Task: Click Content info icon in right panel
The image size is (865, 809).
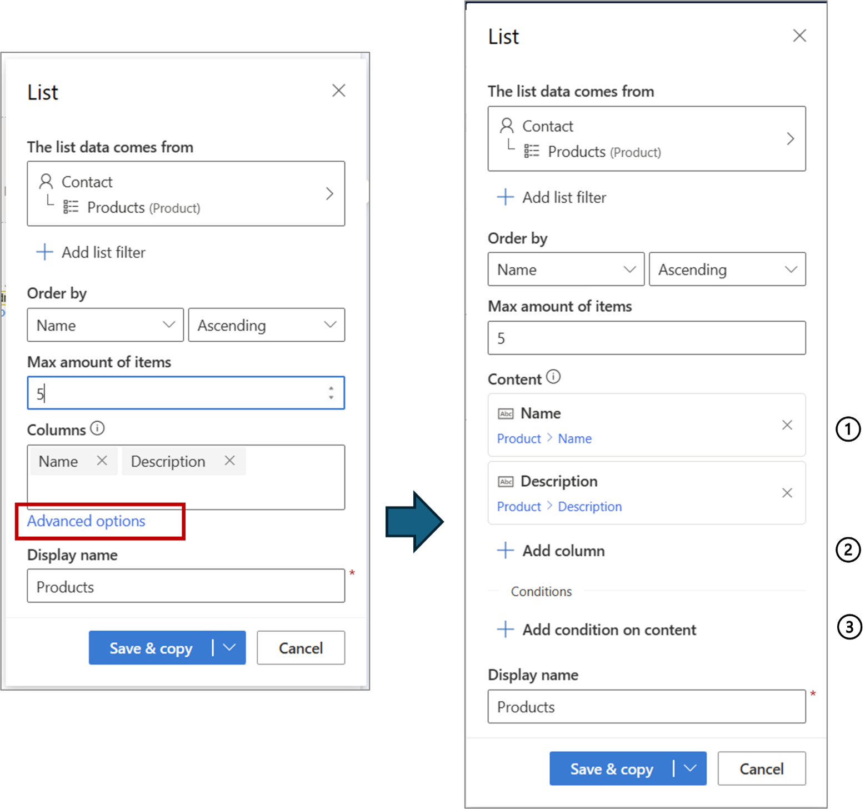Action: 553,377
